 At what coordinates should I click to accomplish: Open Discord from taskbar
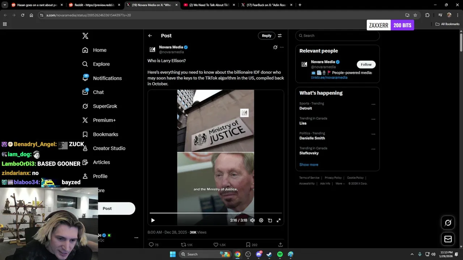point(259,254)
